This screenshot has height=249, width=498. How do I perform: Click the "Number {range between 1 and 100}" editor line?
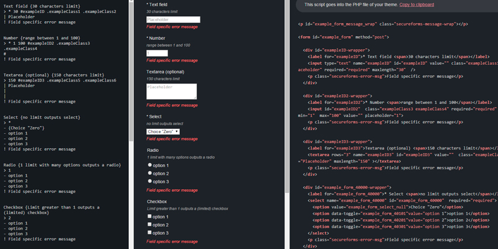tap(47, 38)
